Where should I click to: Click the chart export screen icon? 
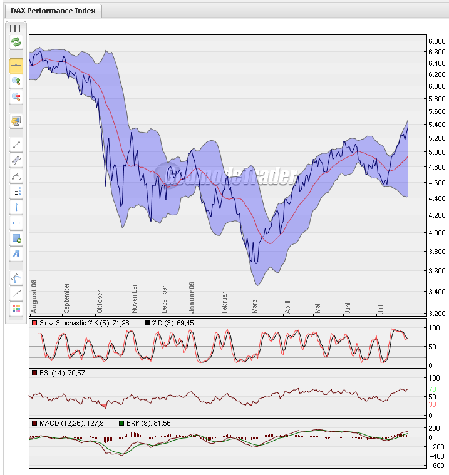[16, 121]
